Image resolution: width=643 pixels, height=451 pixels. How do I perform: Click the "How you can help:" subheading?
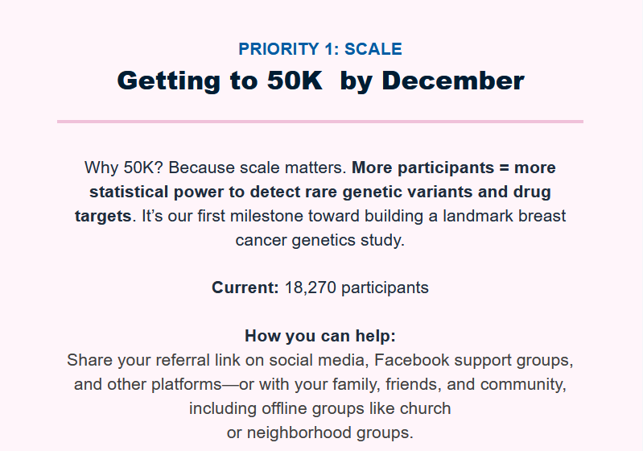coord(320,336)
